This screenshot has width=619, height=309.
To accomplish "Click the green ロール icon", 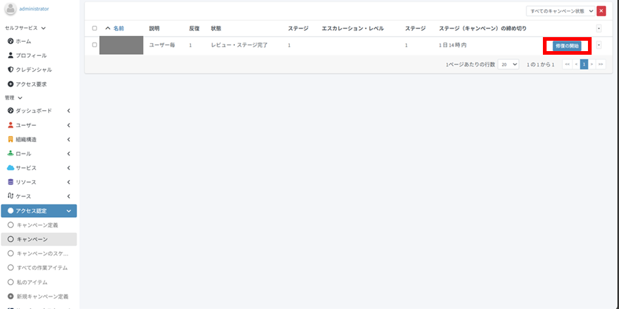I will [11, 153].
